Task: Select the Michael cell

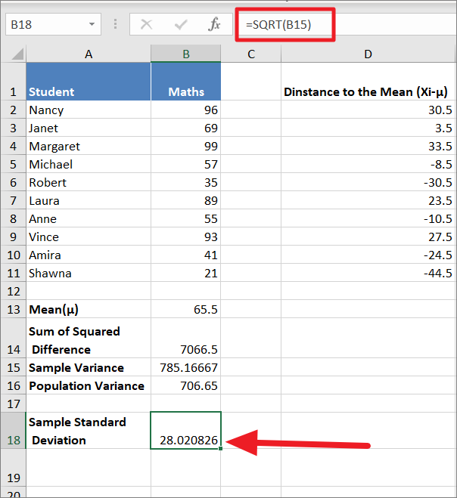Action: [89, 164]
